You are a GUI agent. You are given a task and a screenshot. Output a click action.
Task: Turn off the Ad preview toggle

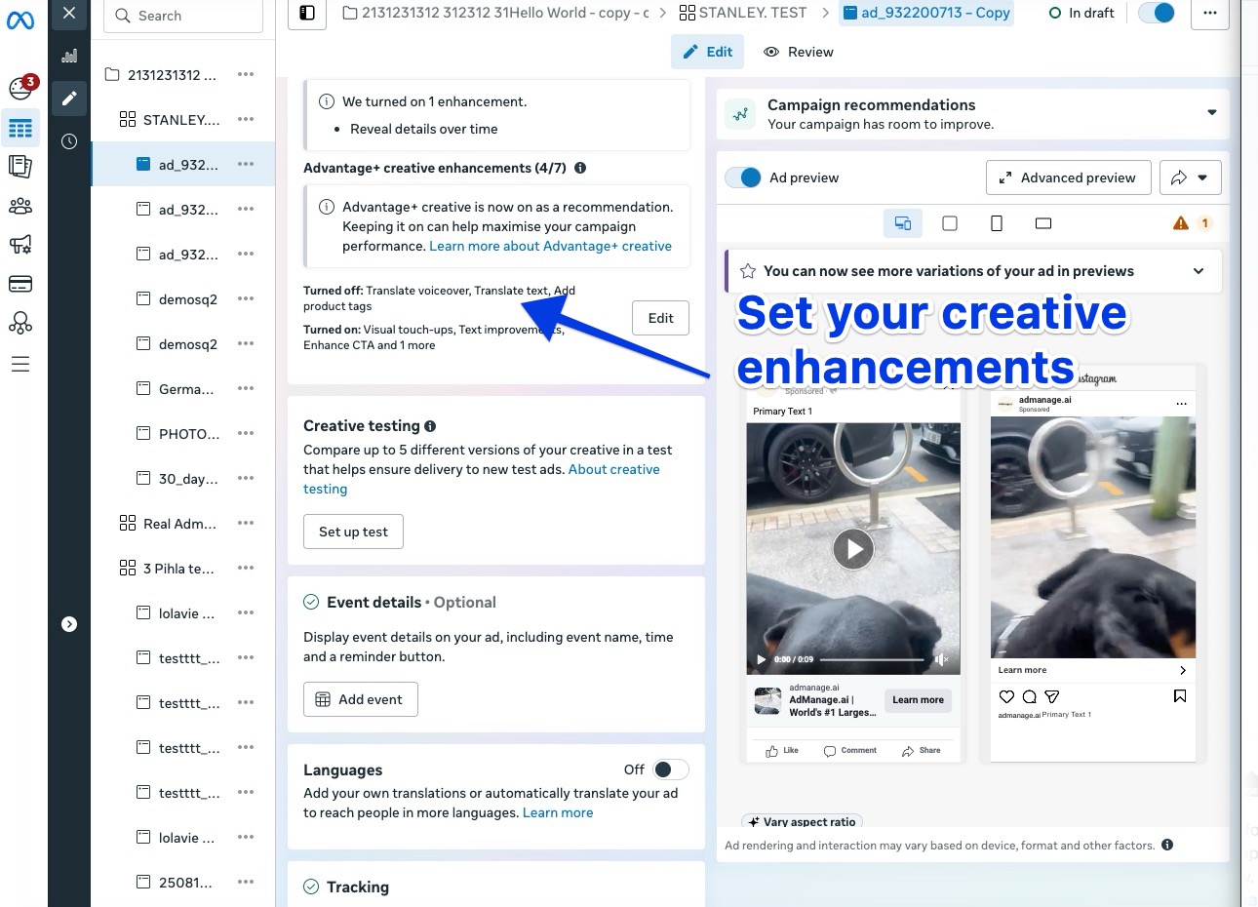(743, 177)
